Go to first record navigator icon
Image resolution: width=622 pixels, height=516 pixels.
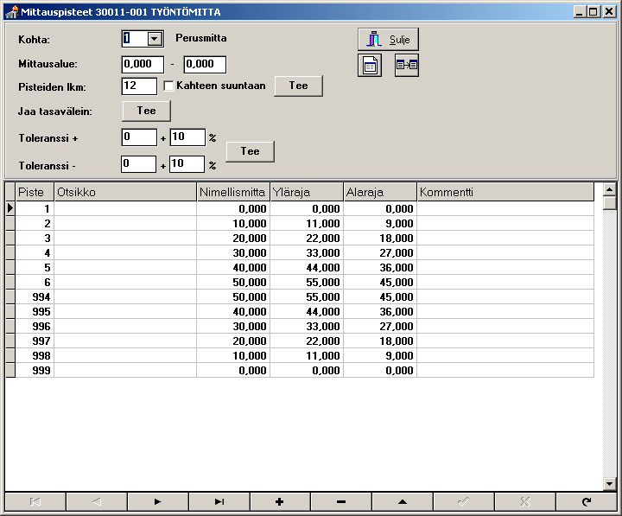tap(35, 501)
